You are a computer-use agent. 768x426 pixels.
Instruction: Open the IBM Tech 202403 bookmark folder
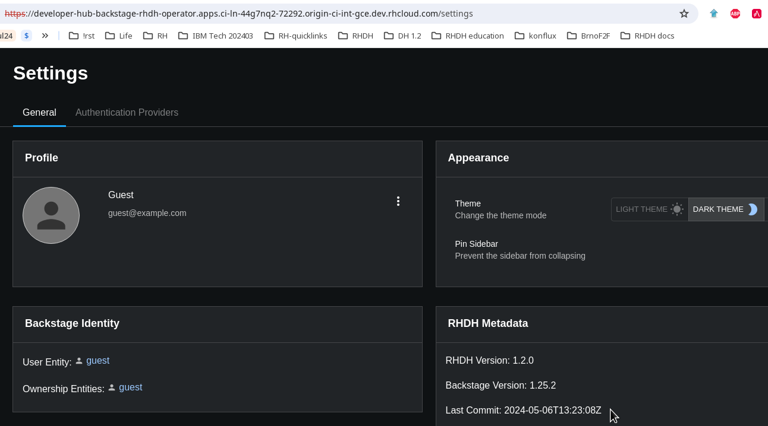click(x=215, y=36)
